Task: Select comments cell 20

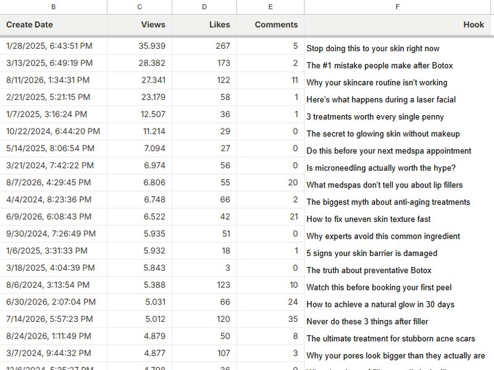Action: click(270, 182)
